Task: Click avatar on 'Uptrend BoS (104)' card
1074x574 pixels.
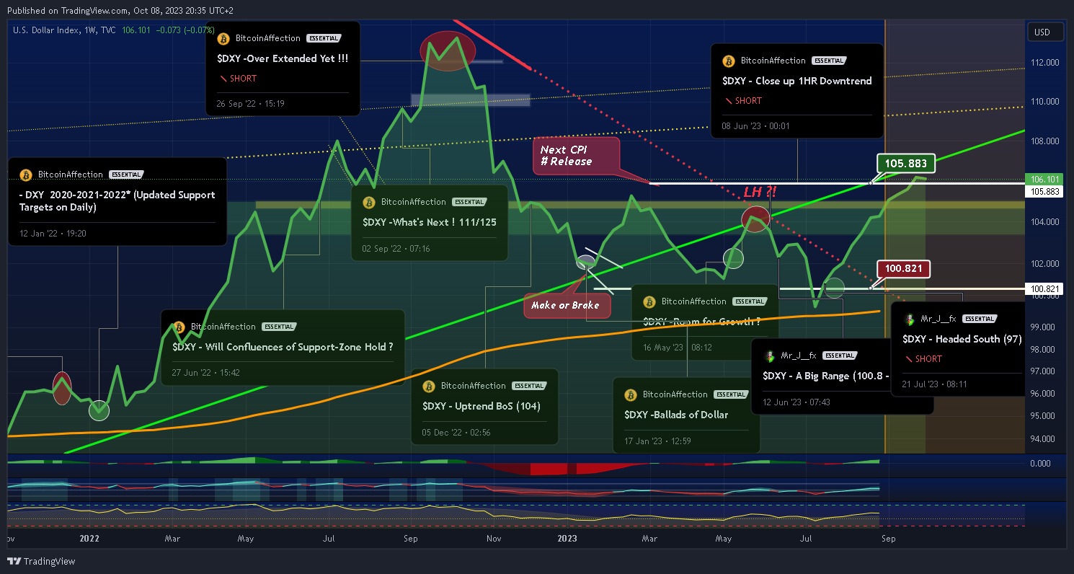Action: coord(429,386)
